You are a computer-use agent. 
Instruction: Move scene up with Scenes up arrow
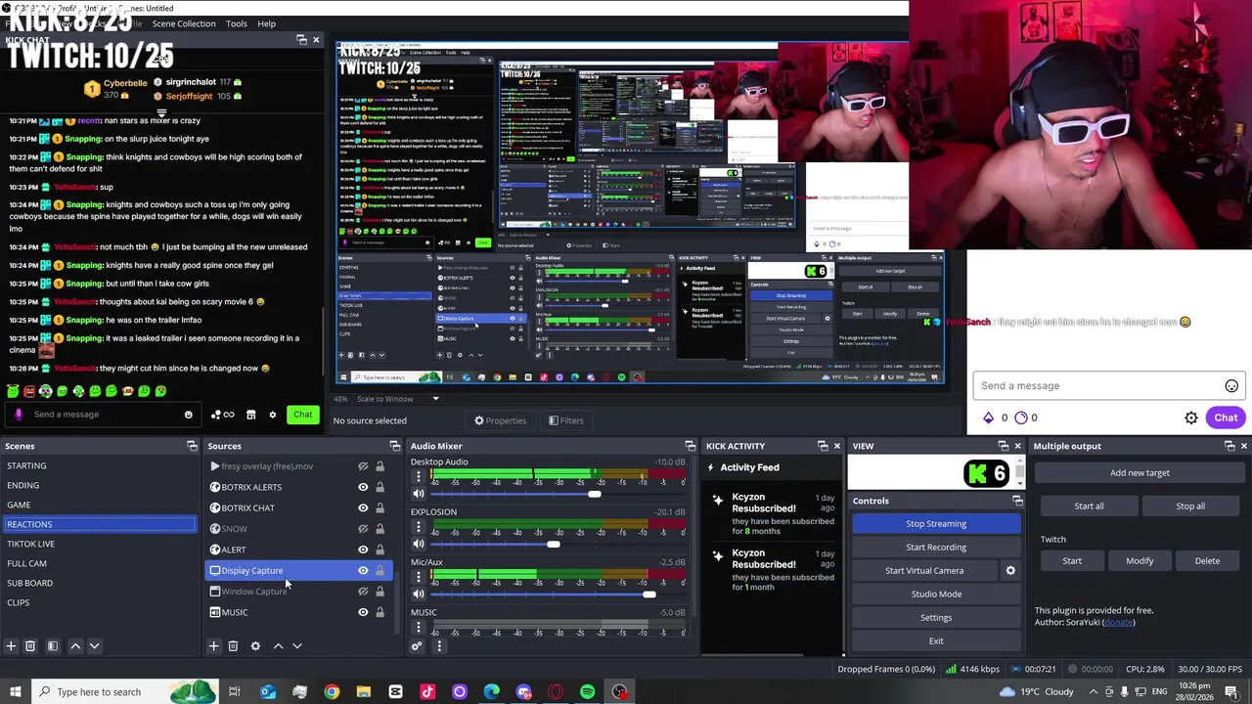(75, 646)
